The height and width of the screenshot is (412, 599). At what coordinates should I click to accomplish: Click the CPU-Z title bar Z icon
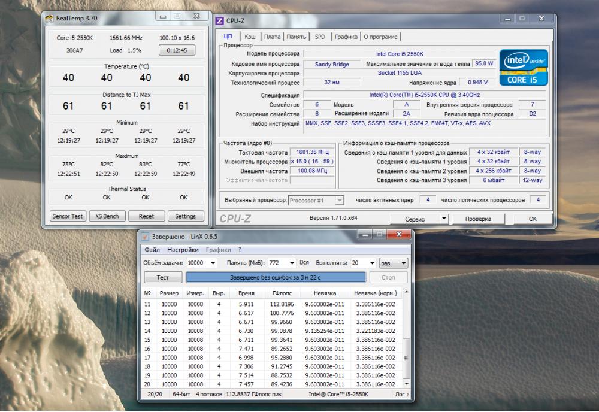click(x=220, y=20)
